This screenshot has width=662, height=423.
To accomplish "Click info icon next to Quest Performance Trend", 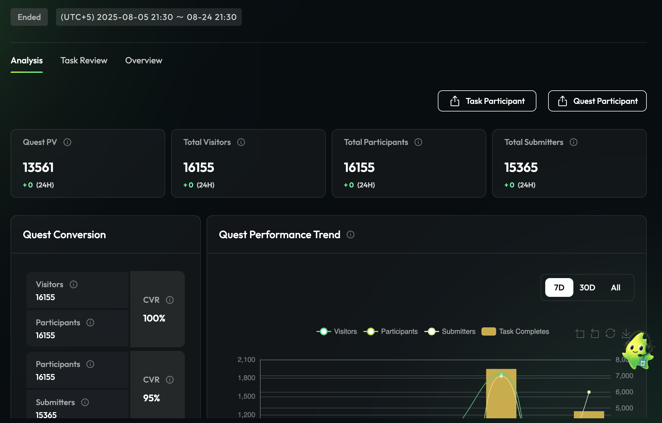I will point(350,235).
